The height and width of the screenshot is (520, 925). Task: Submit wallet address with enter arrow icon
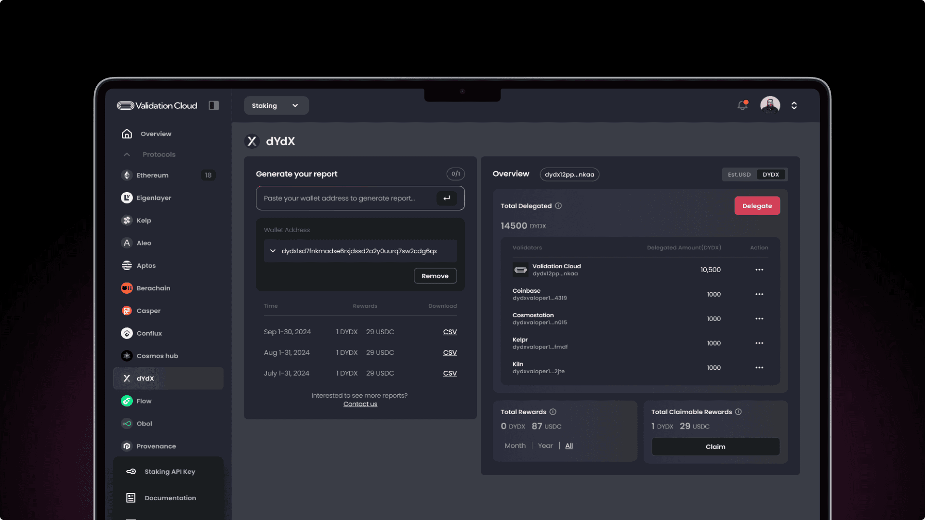tap(447, 198)
